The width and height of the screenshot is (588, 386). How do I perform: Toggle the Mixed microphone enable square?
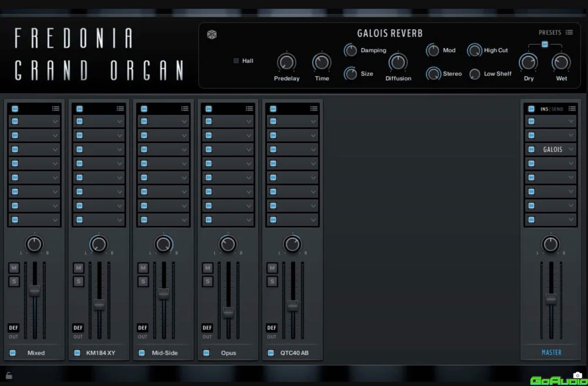click(13, 353)
